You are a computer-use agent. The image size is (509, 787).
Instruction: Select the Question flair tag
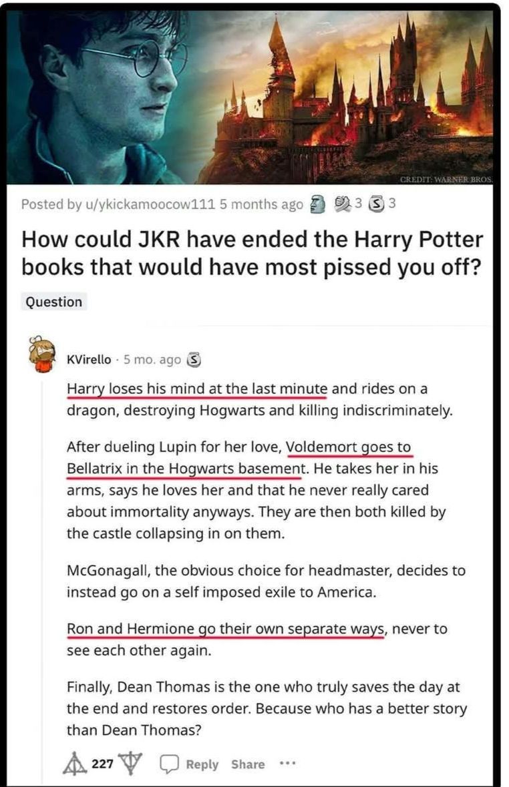click(x=53, y=302)
